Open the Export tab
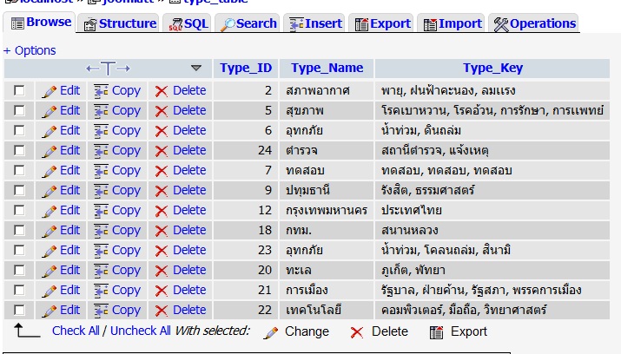 pos(382,23)
